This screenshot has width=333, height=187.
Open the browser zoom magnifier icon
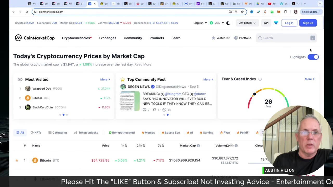pyautogui.click(x=236, y=12)
